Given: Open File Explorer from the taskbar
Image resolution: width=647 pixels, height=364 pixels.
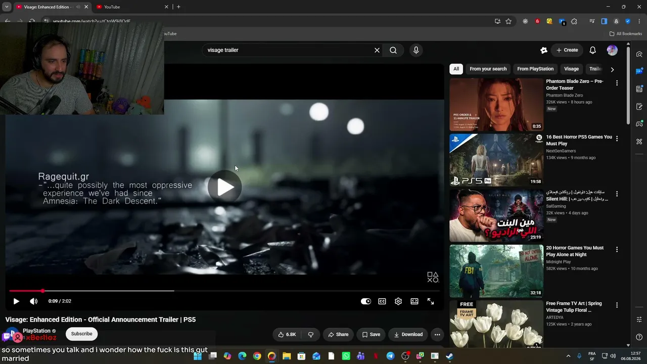Looking at the screenshot, I should tap(287, 356).
